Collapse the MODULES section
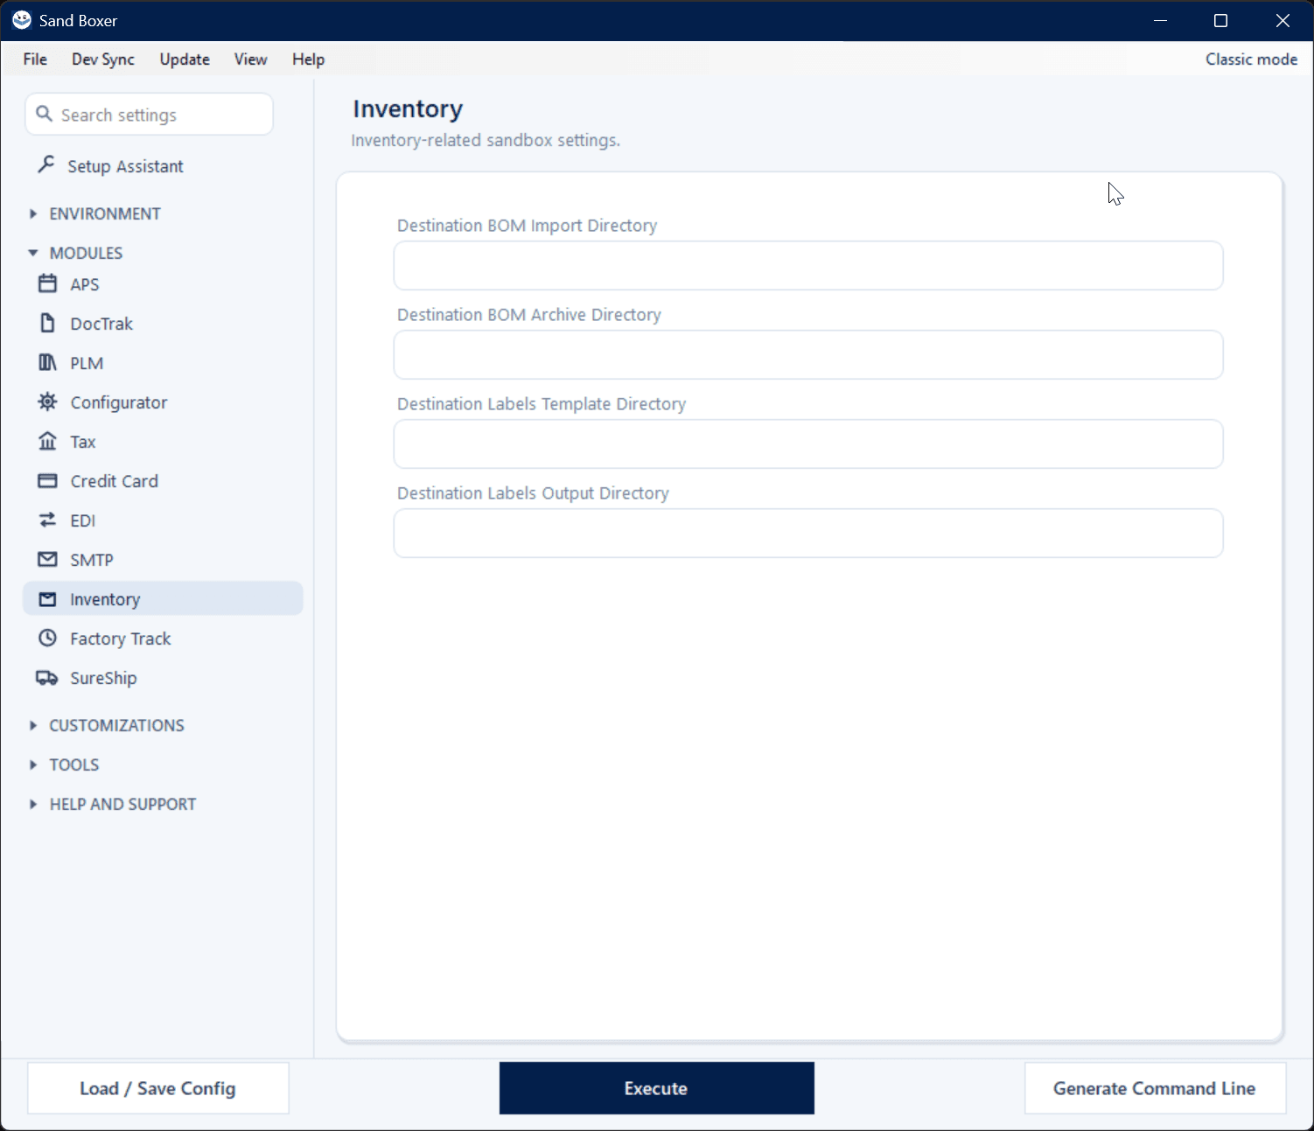This screenshot has width=1314, height=1131. point(77,253)
